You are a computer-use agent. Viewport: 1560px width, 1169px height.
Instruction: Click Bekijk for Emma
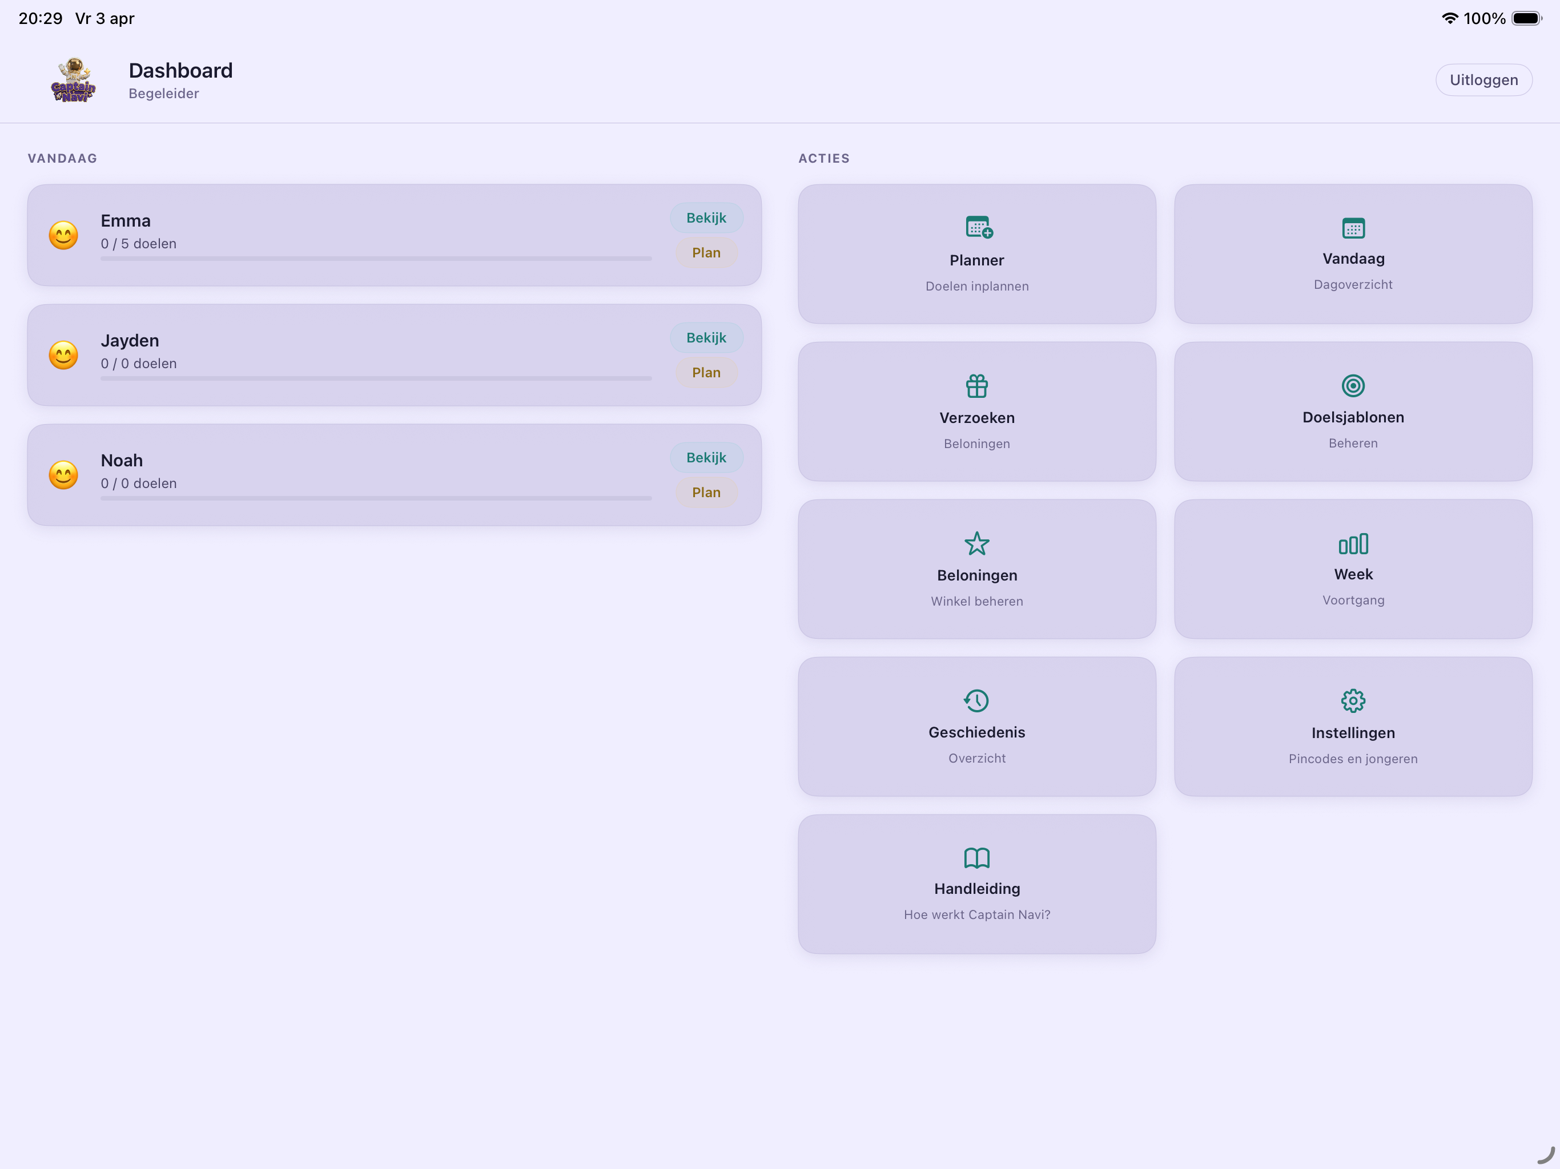point(706,218)
